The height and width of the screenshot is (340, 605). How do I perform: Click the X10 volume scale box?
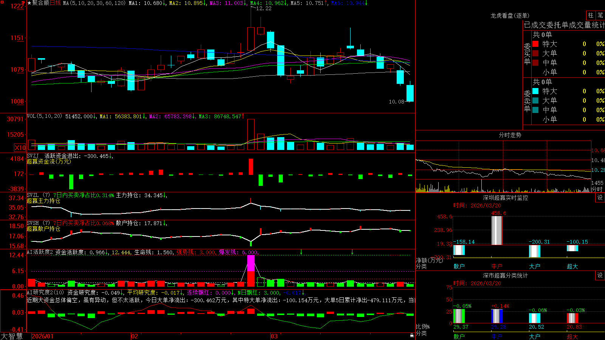(20, 148)
